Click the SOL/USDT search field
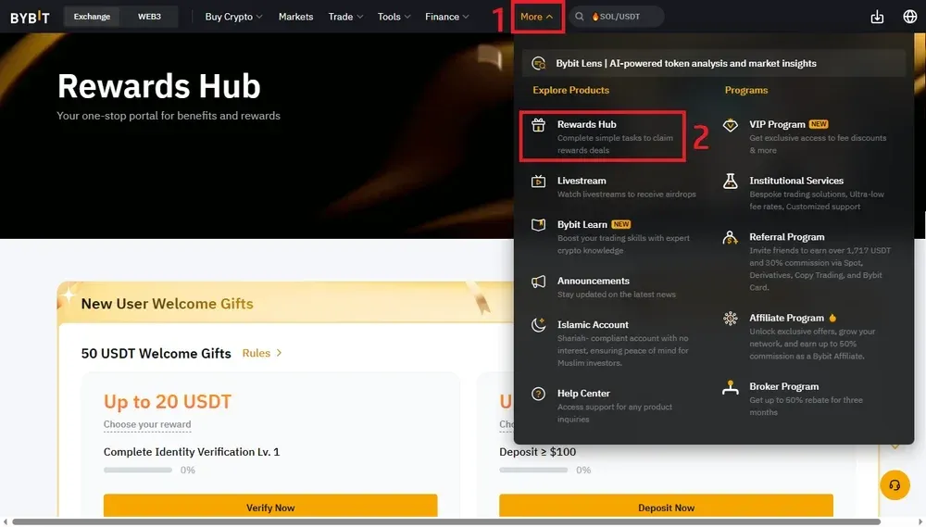Image resolution: width=926 pixels, height=527 pixels. click(x=617, y=17)
